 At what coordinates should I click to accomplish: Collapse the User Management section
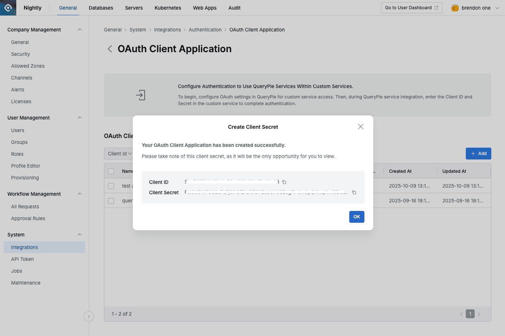80,118
